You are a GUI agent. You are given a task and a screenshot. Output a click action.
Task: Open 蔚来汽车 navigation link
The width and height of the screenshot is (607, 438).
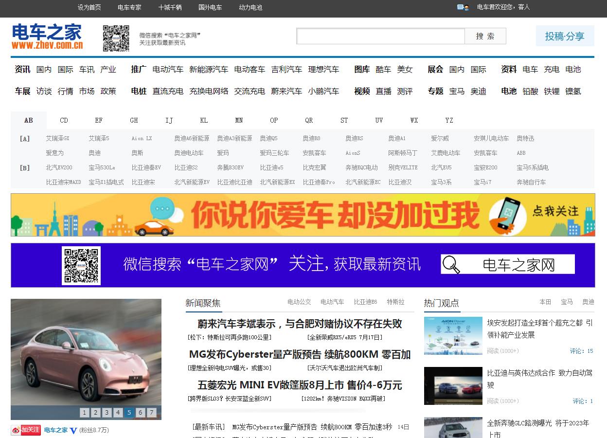[x=286, y=91]
